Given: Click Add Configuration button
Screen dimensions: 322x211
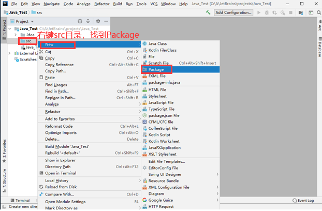Looking at the screenshot, I should [x=233, y=12].
